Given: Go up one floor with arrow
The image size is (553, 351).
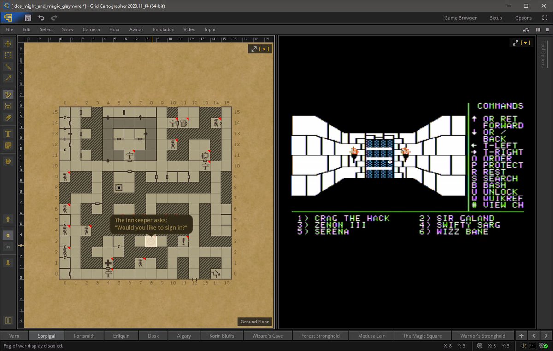Looking at the screenshot, I should (8, 219).
